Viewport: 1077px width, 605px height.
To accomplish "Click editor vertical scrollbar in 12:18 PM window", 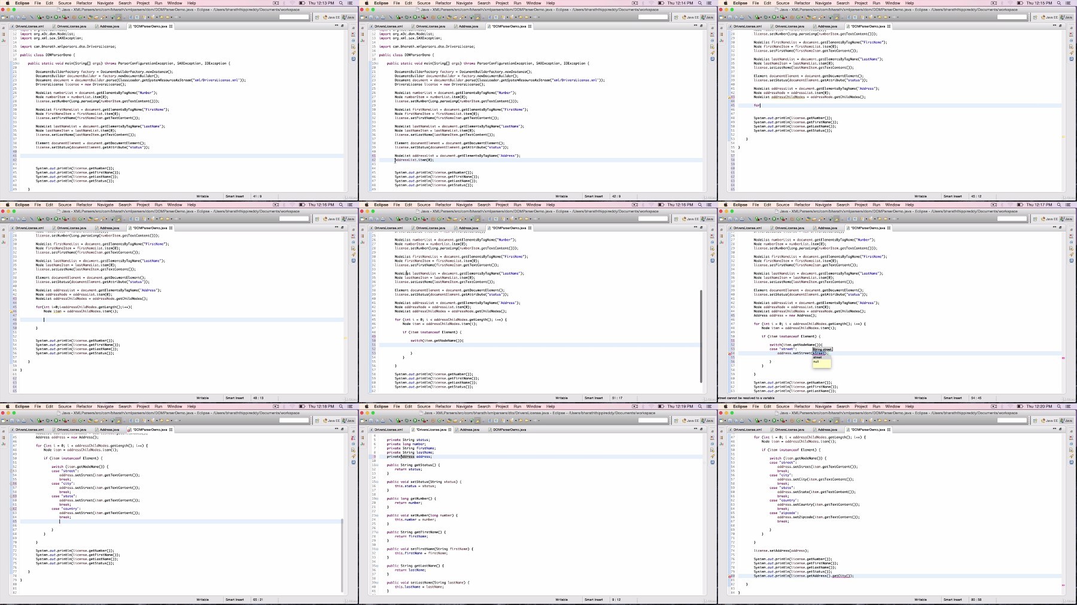I will (x=342, y=555).
